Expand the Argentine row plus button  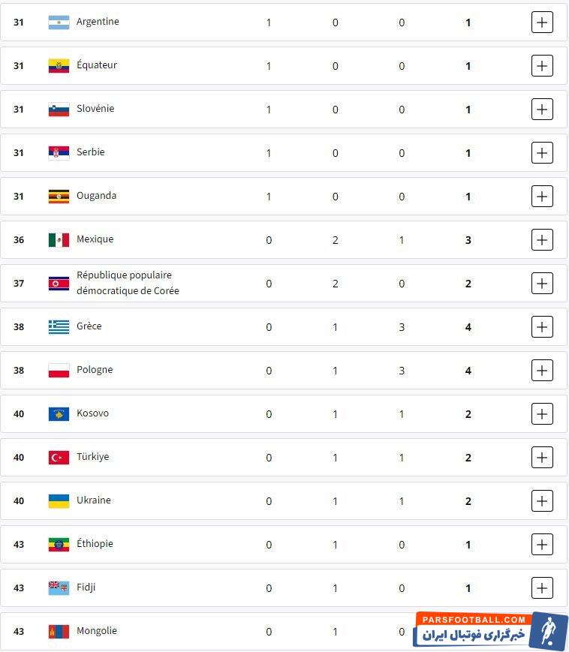point(542,23)
